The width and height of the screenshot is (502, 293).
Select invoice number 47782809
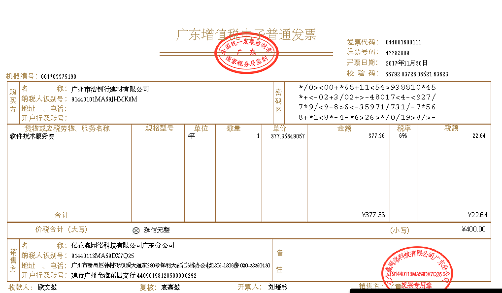[397, 53]
